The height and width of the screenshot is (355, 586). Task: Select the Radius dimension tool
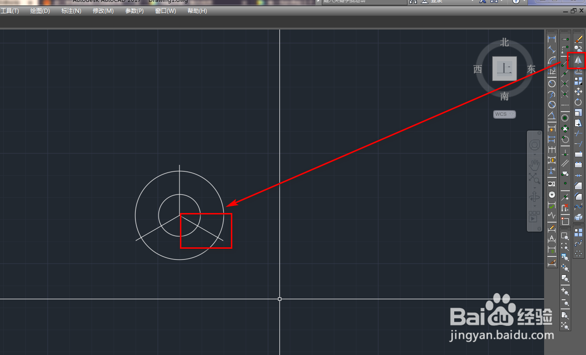pos(552,83)
